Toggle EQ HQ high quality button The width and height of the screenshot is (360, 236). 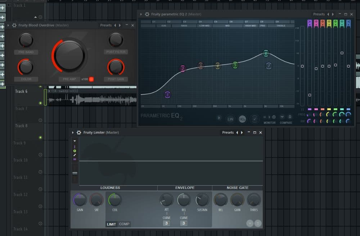tap(242, 119)
